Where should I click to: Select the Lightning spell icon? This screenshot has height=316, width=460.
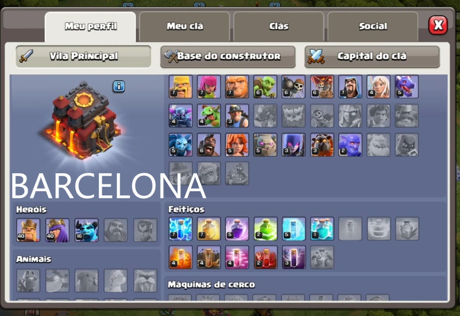(x=181, y=228)
